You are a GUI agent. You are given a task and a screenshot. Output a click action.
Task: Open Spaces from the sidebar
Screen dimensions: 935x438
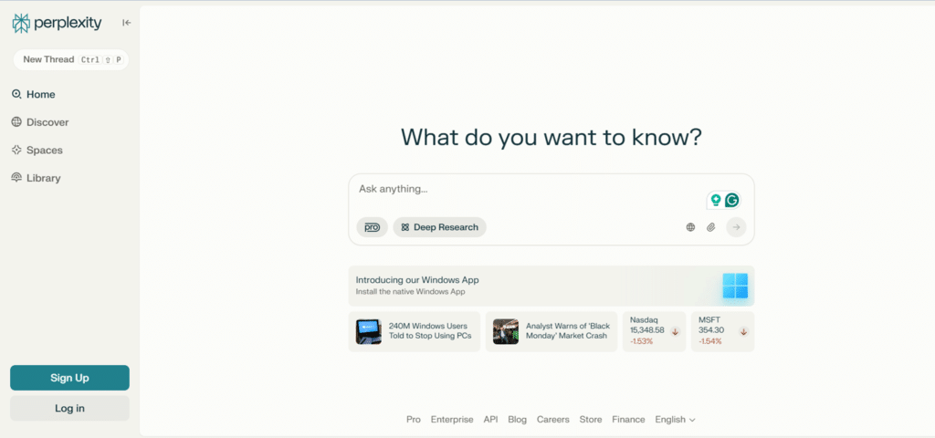click(44, 151)
